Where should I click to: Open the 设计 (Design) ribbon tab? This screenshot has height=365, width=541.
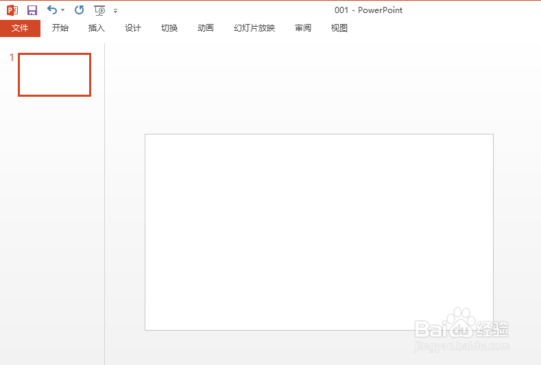[x=133, y=28]
